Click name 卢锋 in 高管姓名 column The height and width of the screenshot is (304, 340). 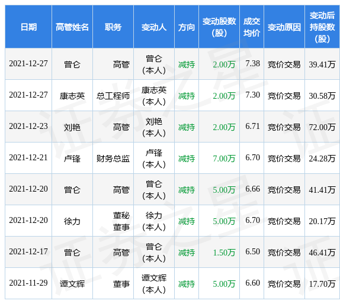tap(72, 159)
